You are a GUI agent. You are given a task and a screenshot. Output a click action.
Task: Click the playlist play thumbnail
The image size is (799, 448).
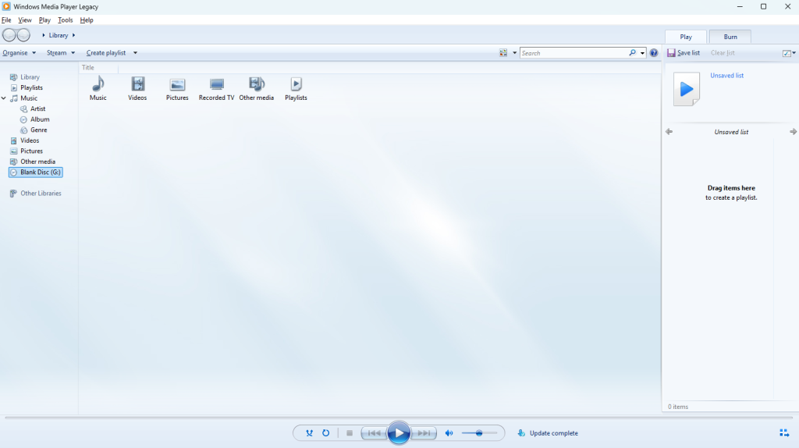coord(687,89)
